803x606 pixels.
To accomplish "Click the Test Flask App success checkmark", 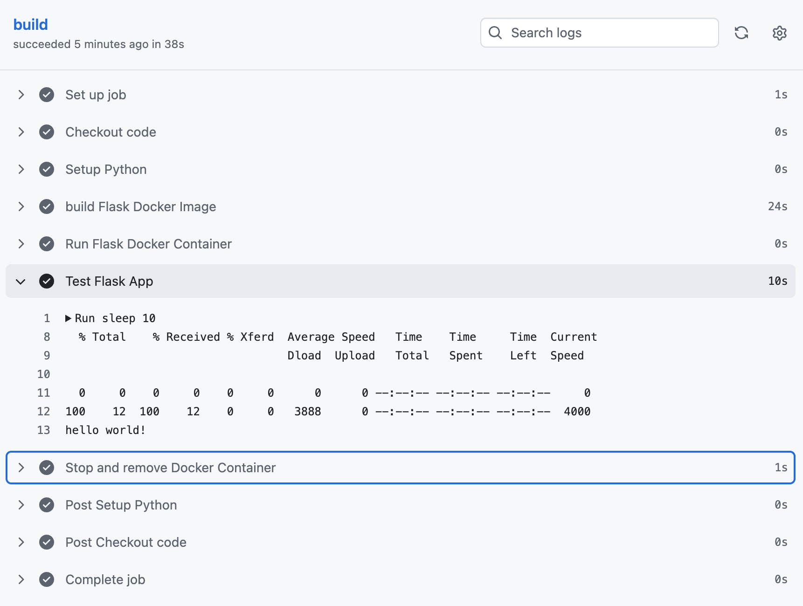I will pos(47,281).
